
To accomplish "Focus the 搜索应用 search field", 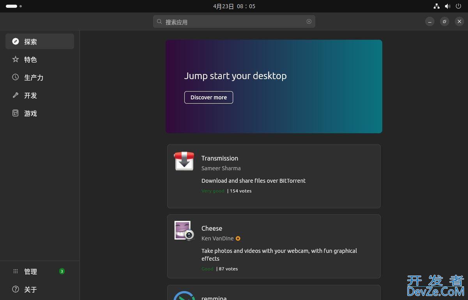I will 234,21.
